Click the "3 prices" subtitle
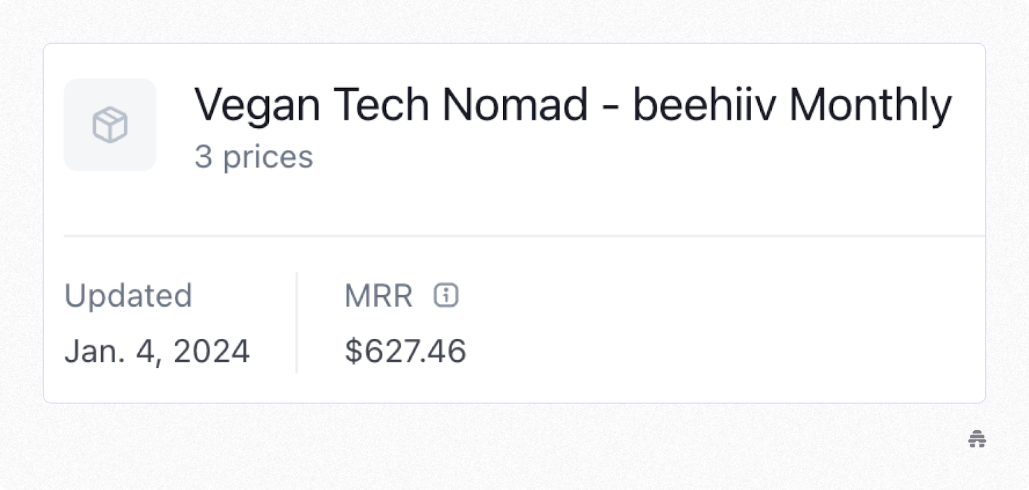 click(253, 157)
